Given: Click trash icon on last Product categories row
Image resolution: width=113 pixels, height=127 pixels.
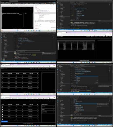Looking at the screenshot, I should [x=54, y=113].
